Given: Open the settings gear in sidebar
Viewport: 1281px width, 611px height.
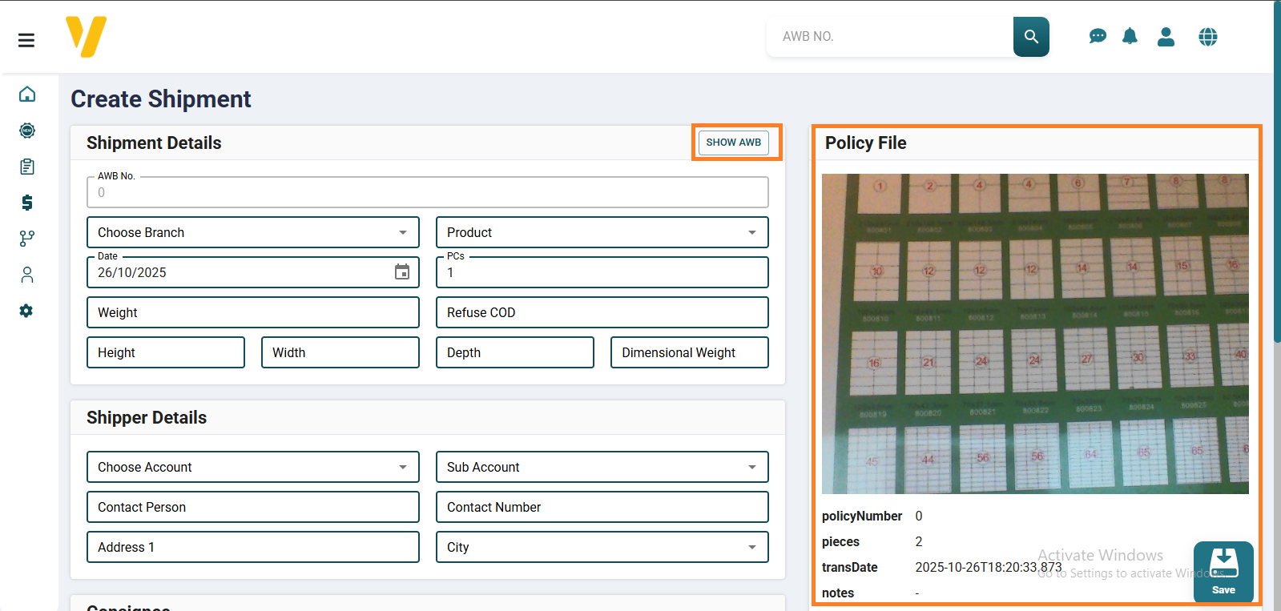Looking at the screenshot, I should [x=27, y=311].
